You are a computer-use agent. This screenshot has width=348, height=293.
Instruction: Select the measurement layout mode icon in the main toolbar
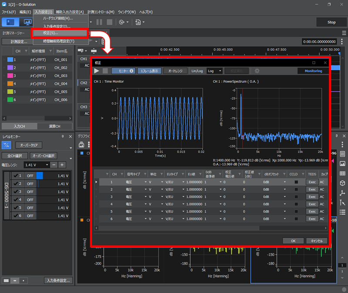[x=10, y=22]
